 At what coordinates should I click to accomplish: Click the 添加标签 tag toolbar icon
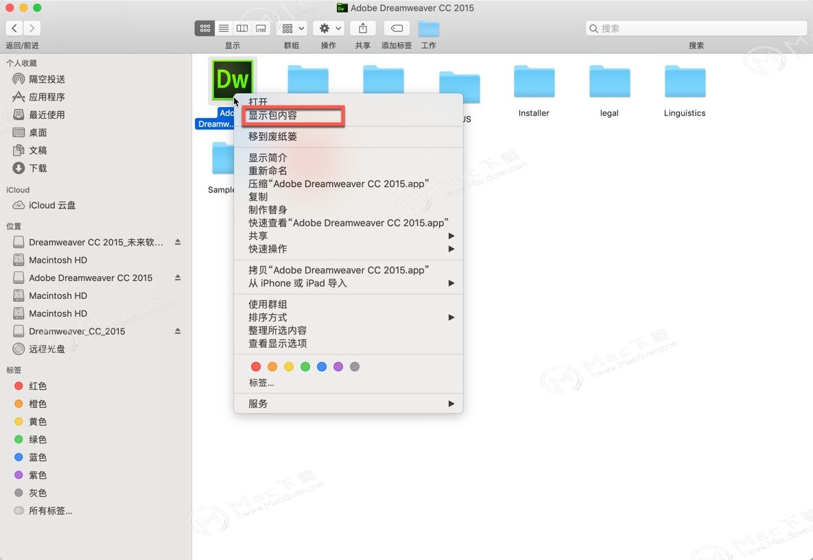click(397, 28)
